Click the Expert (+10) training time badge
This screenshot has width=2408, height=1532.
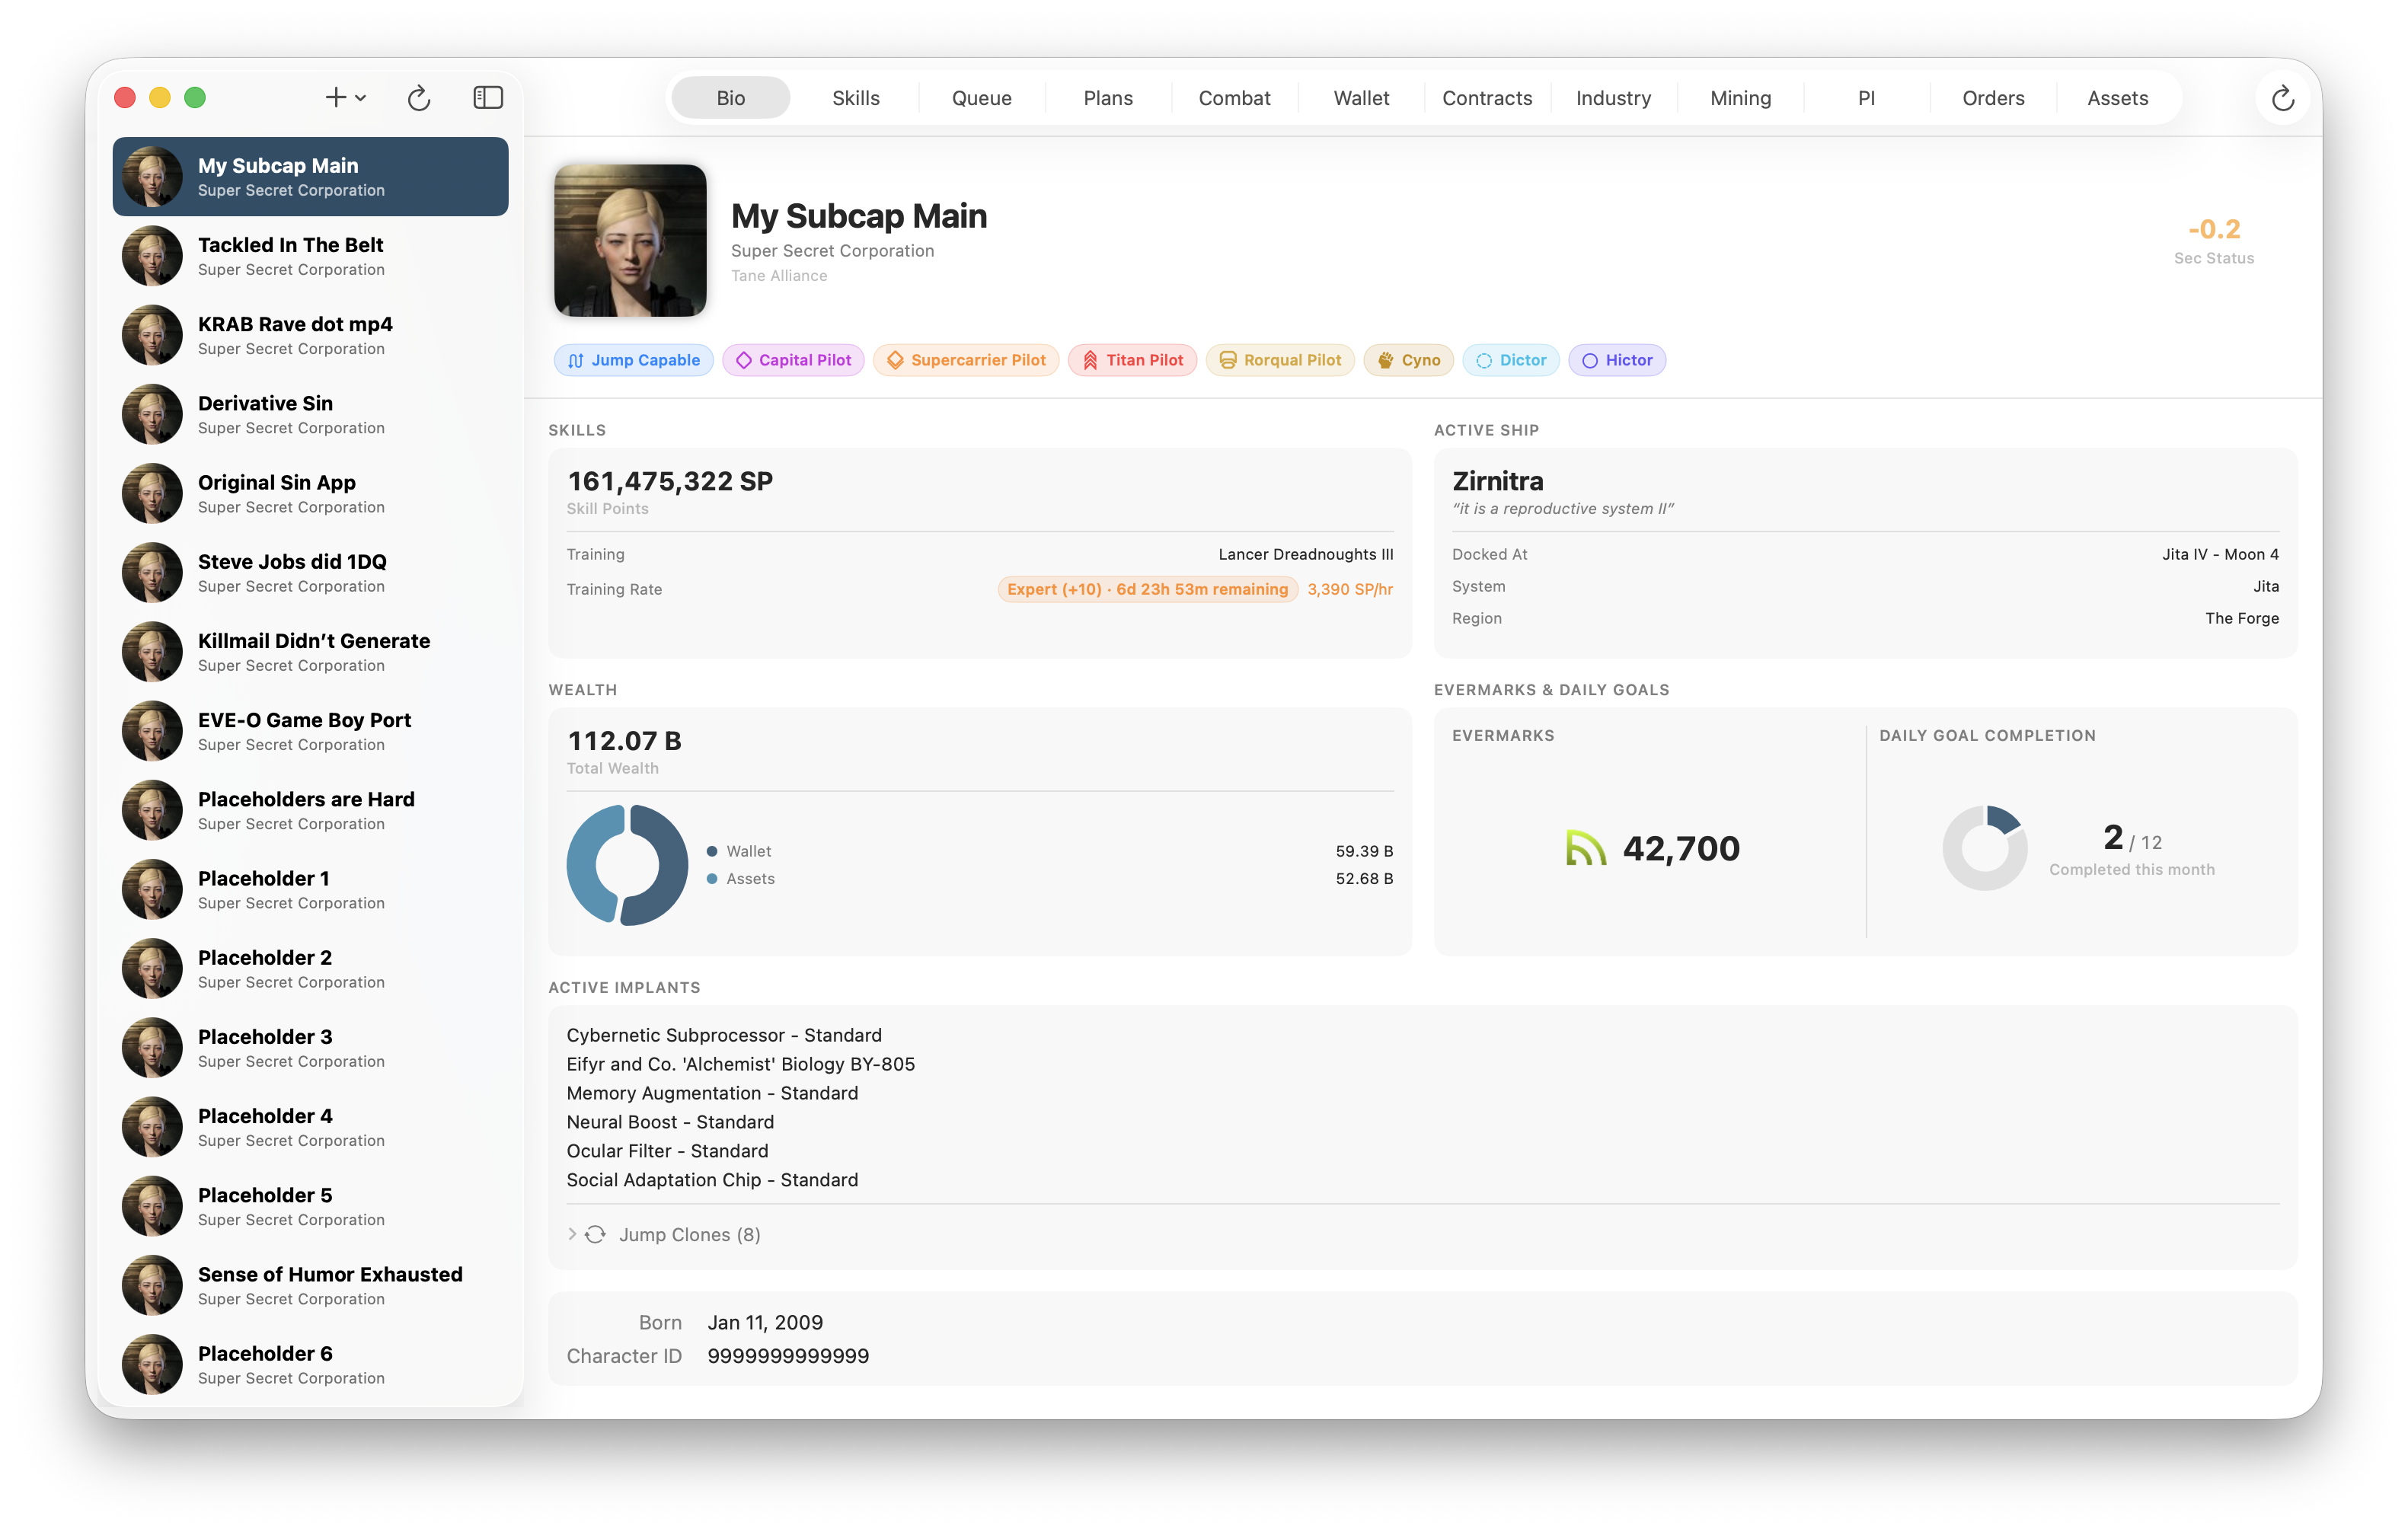(1147, 589)
